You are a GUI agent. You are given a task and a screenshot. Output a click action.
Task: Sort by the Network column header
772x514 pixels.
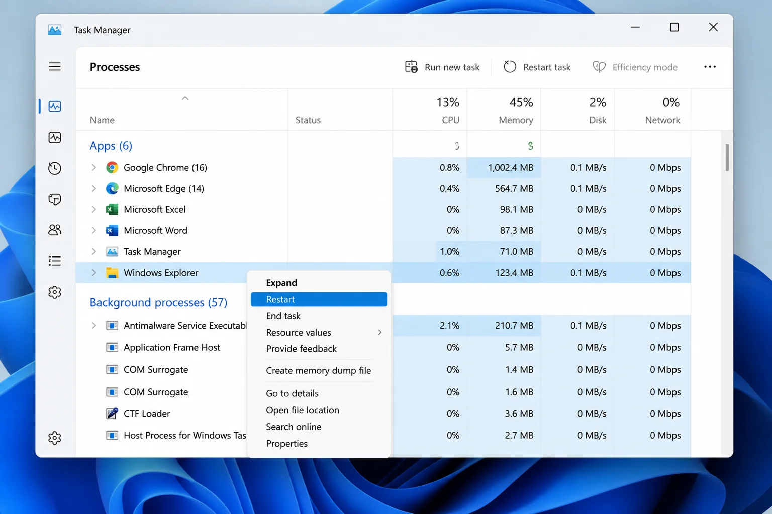click(652, 110)
